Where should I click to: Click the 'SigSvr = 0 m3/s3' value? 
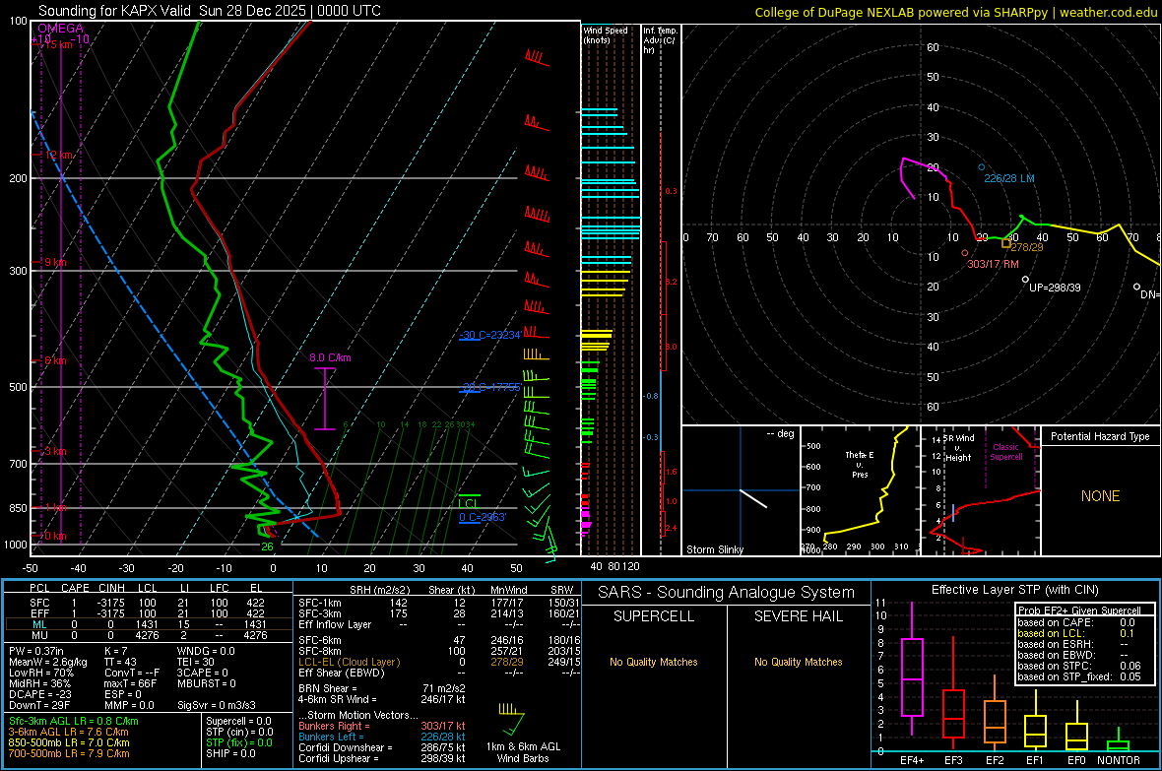click(217, 705)
